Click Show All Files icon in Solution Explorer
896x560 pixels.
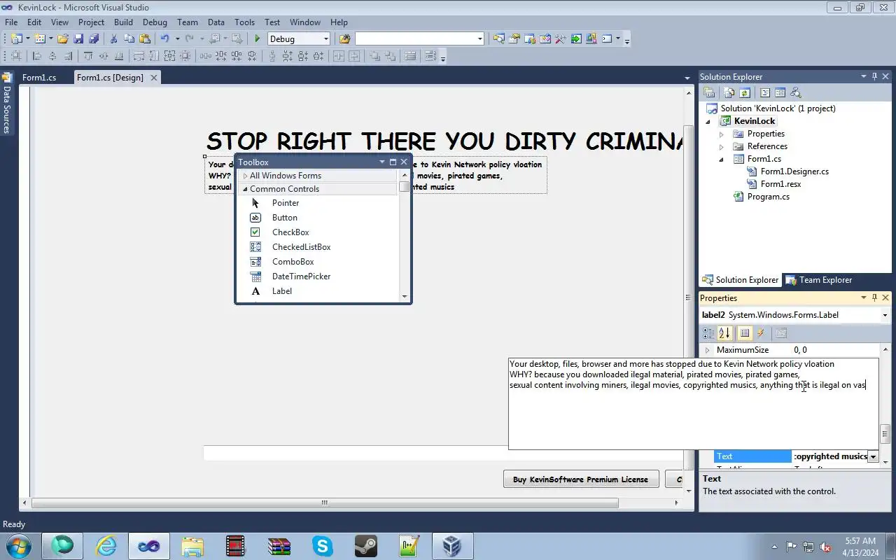click(729, 92)
